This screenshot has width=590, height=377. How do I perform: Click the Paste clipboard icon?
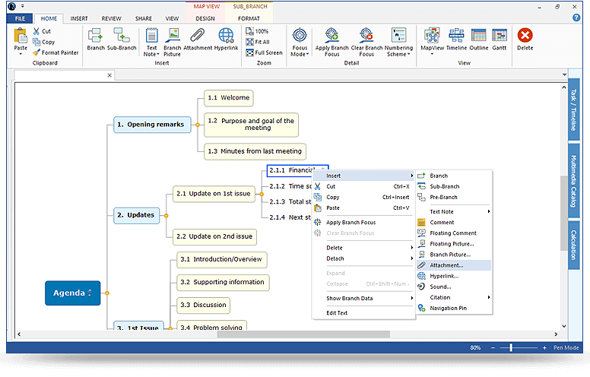[x=21, y=36]
